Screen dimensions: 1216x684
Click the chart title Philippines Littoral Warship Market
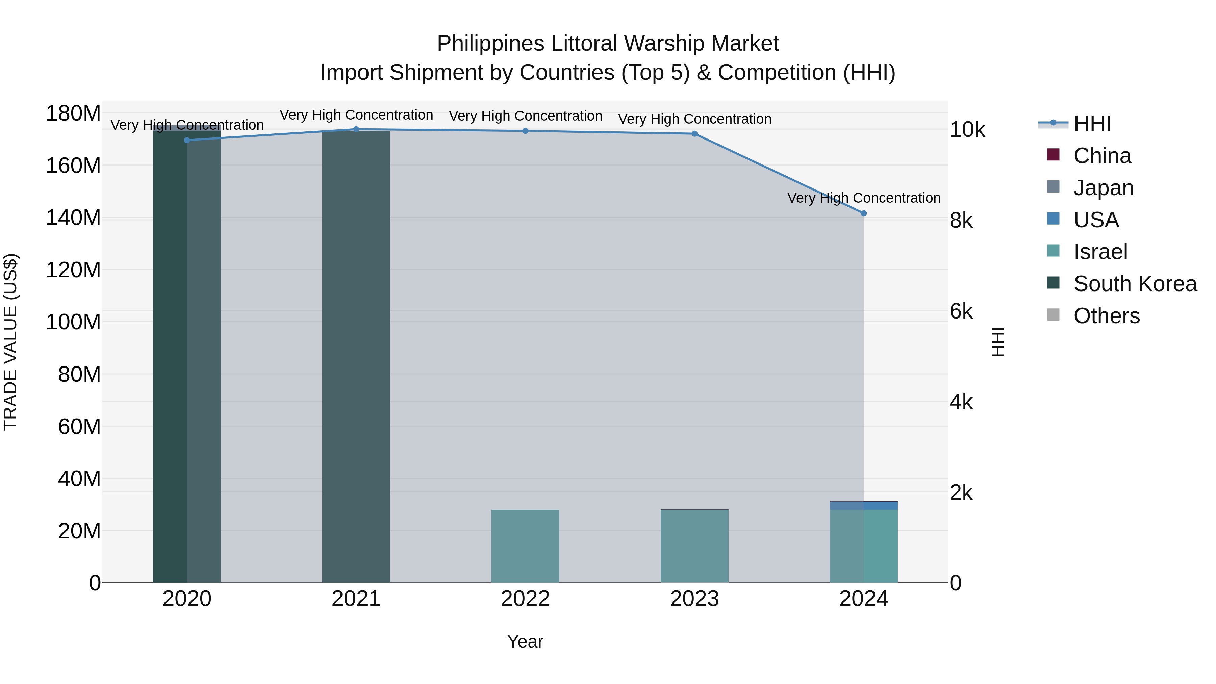(x=608, y=44)
